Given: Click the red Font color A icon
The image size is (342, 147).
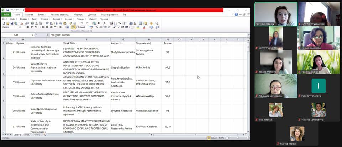Looking at the screenshot, I should (x=144, y=27).
